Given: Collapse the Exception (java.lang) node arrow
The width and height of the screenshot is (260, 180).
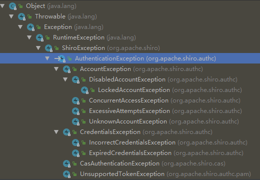Looking at the screenshot, I should click(20, 27).
